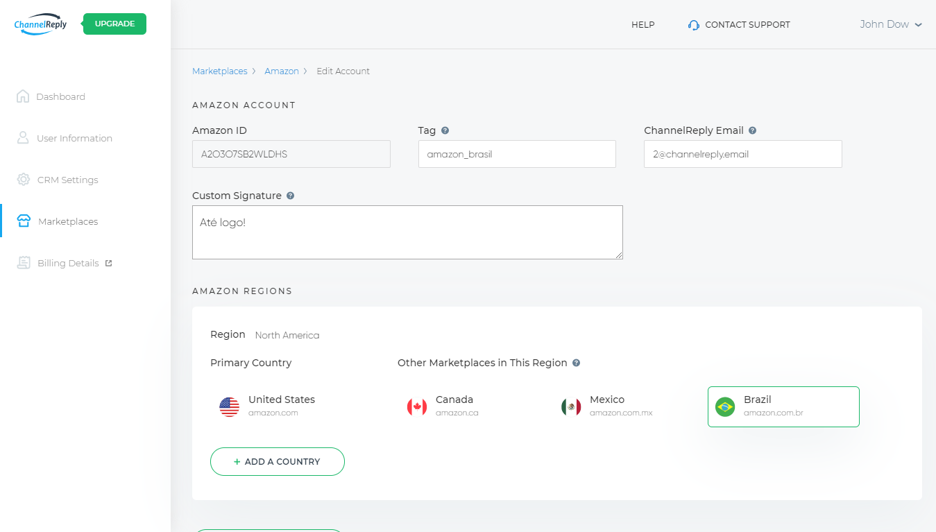The image size is (936, 532).
Task: Go to the Marketplaces breadcrumb link
Action: tap(219, 71)
